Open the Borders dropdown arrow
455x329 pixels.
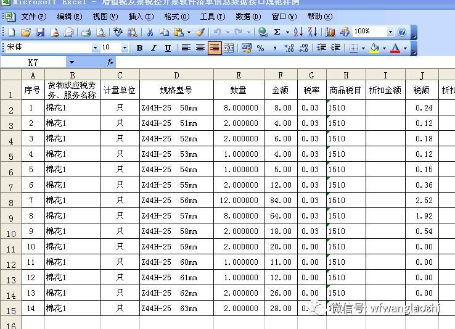point(363,48)
